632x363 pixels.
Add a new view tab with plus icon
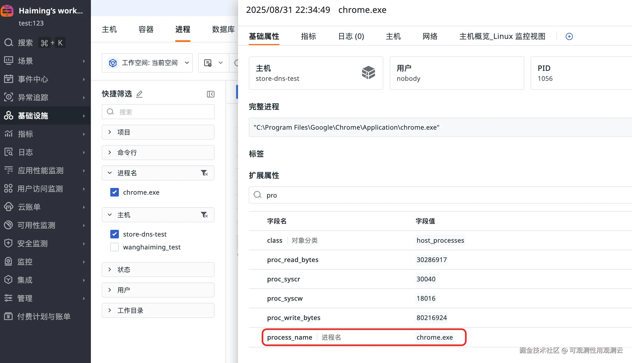tap(569, 37)
